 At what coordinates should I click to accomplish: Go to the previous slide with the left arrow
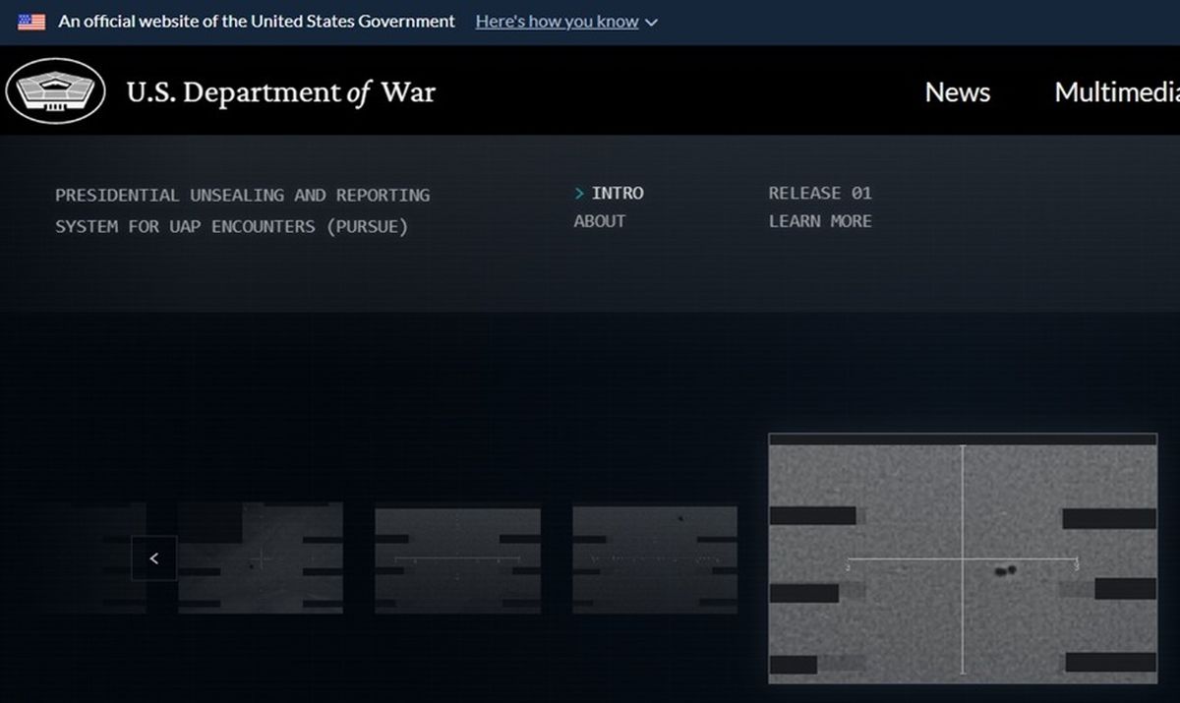tap(154, 558)
